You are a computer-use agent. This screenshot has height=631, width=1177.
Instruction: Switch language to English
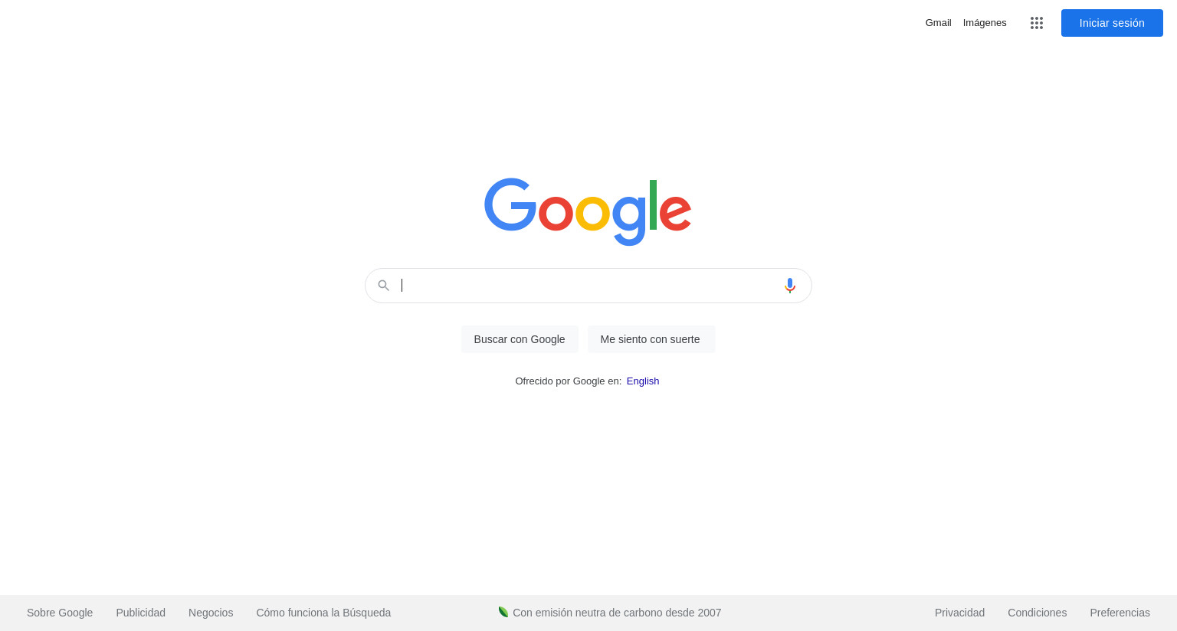tap(643, 381)
